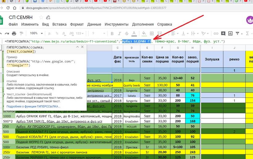Open the Вид menu

[45, 24]
